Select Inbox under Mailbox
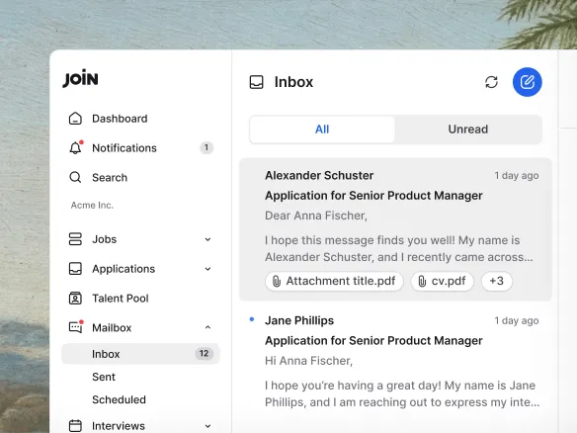 [141, 354]
